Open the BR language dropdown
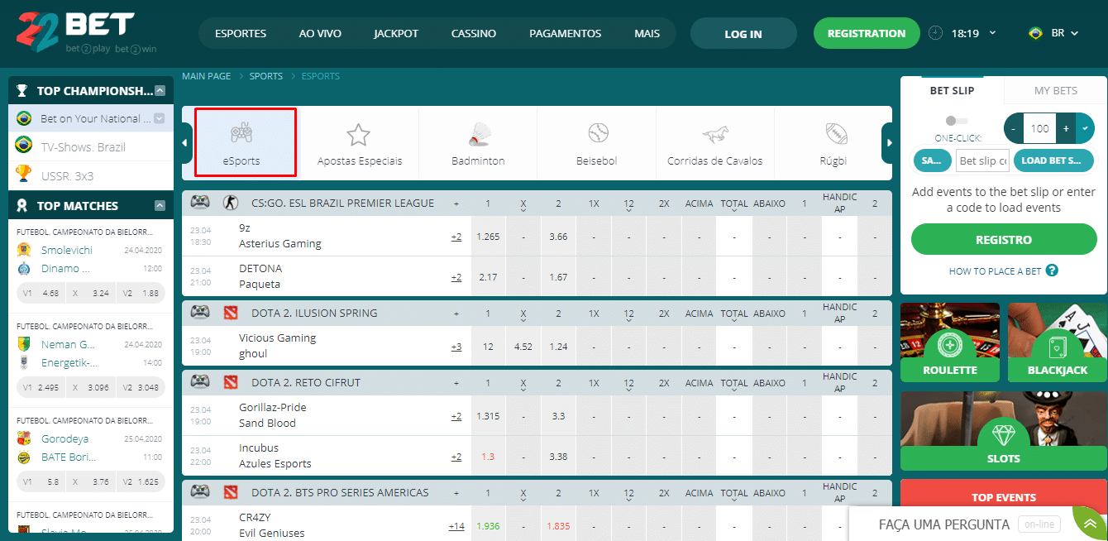Viewport: 1108px width, 541px height. (1074, 34)
